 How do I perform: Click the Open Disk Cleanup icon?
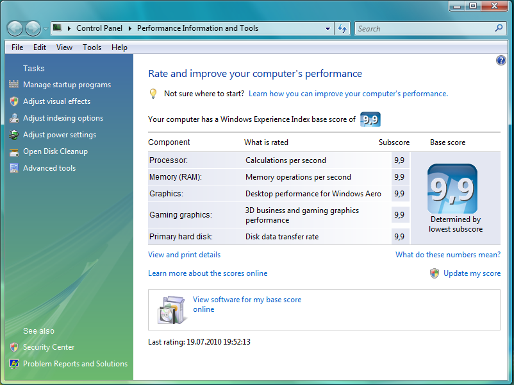(x=13, y=151)
